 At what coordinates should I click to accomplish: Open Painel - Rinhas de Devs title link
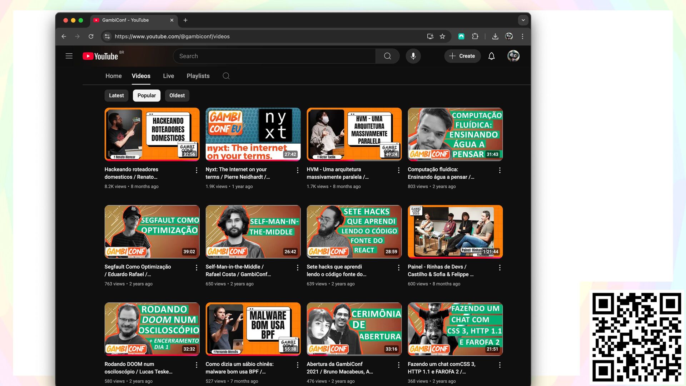tap(441, 271)
